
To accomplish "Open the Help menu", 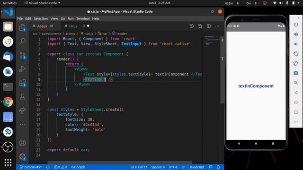I will [x=96, y=18].
